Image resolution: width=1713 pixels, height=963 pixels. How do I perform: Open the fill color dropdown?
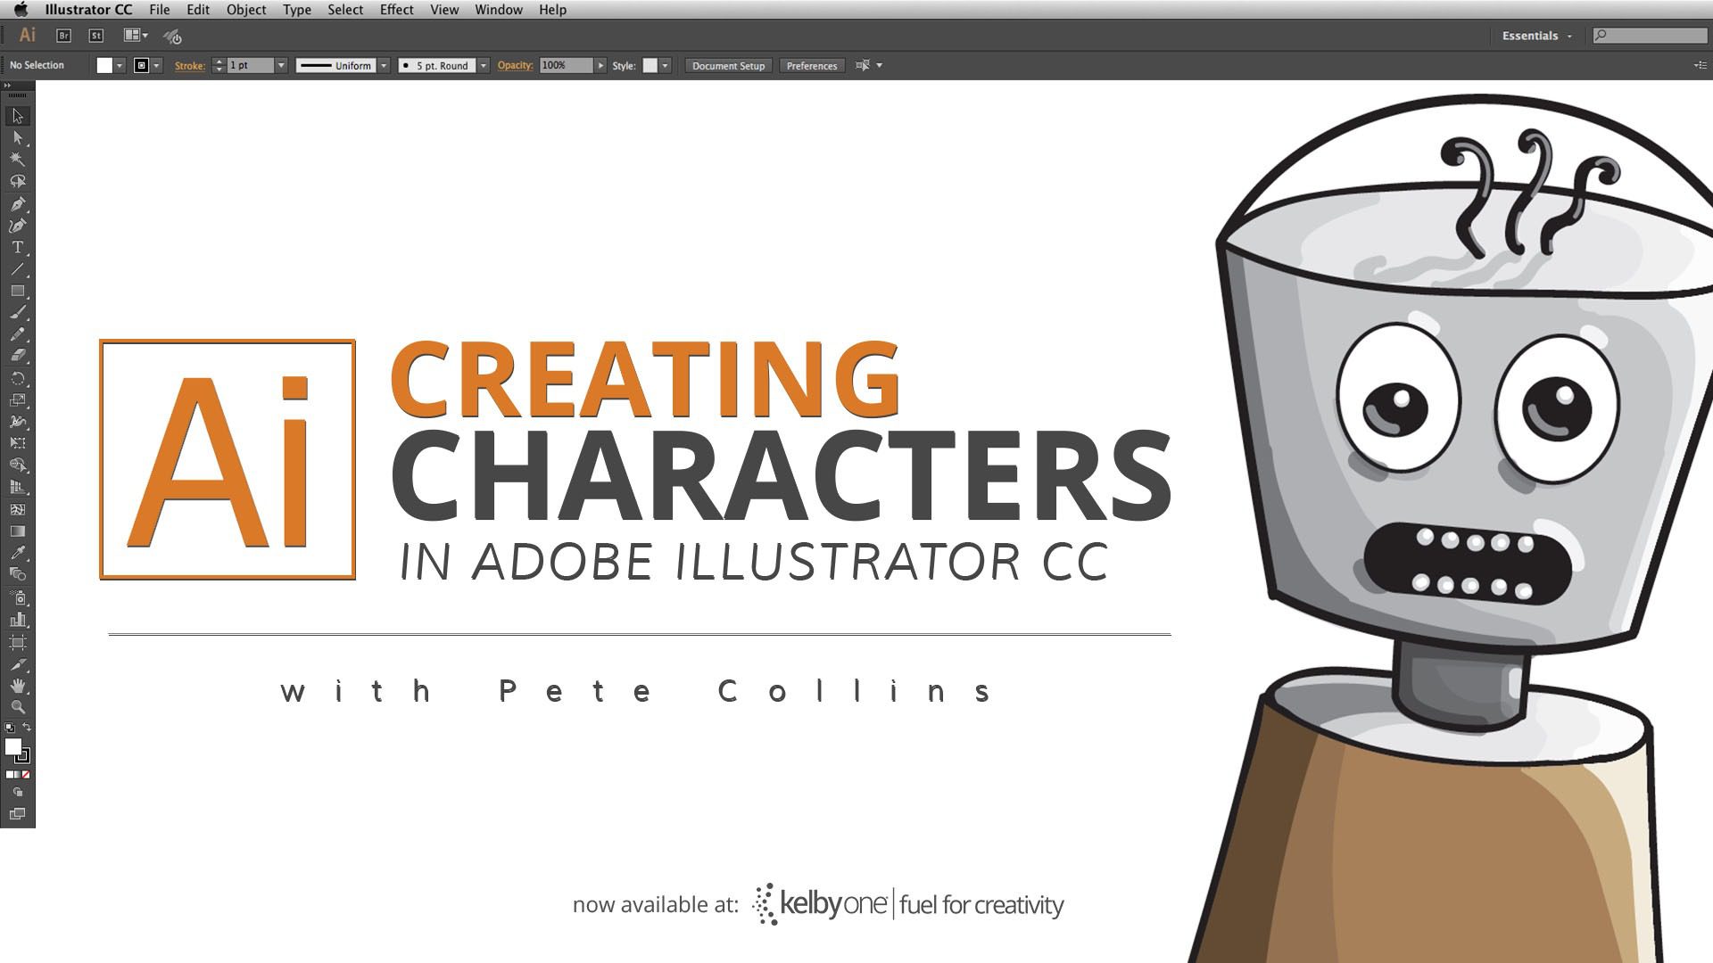pyautogui.click(x=120, y=65)
